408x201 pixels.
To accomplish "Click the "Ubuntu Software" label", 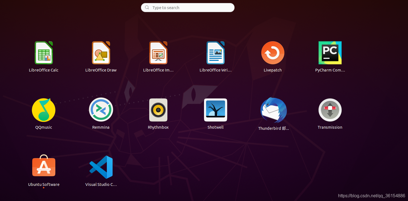I will 44,185.
